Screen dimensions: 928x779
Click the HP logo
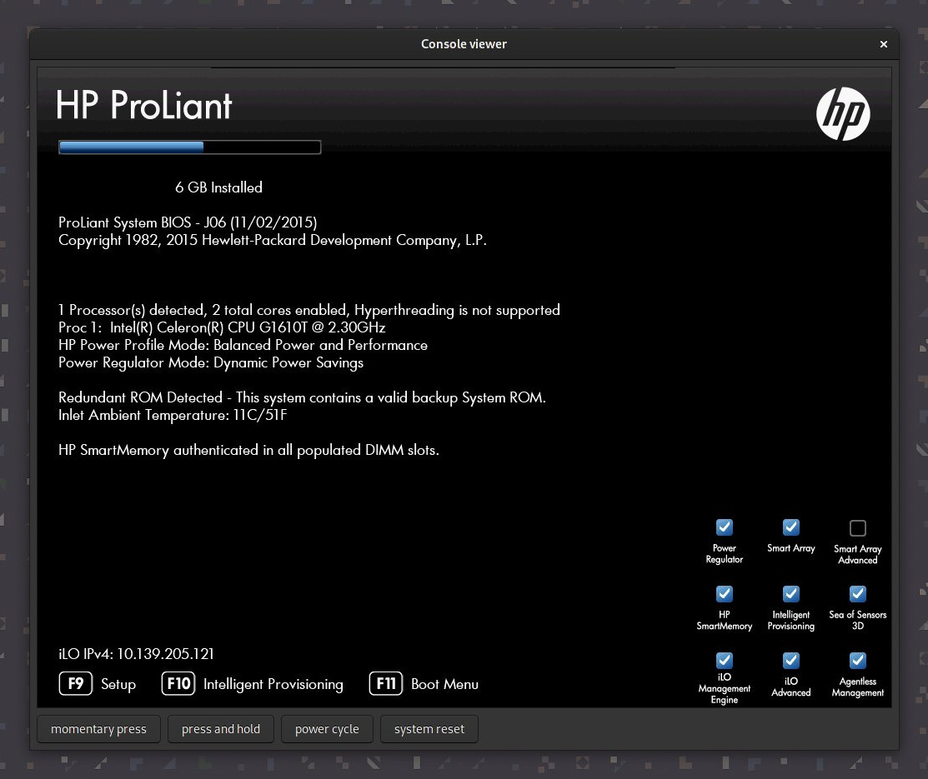[843, 114]
